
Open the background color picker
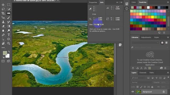pos(8,56)
